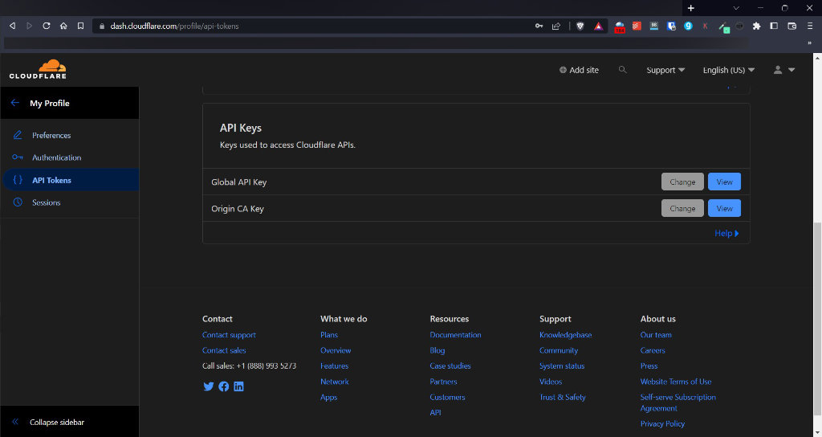
Task: Open the browser hamburger menu
Action: [810, 26]
